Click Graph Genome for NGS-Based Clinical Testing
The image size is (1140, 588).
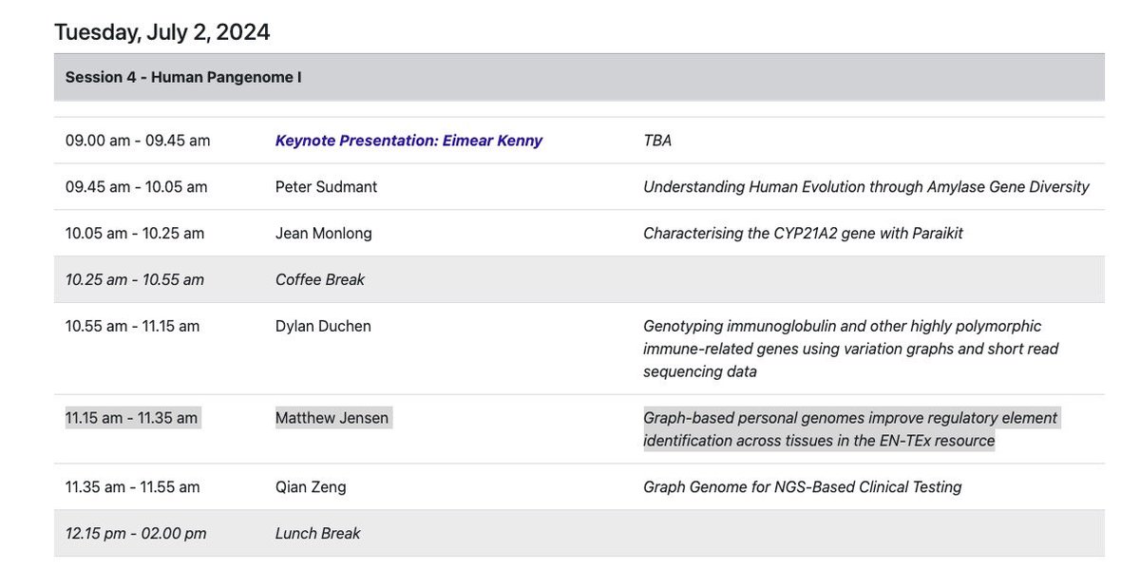[803, 487]
